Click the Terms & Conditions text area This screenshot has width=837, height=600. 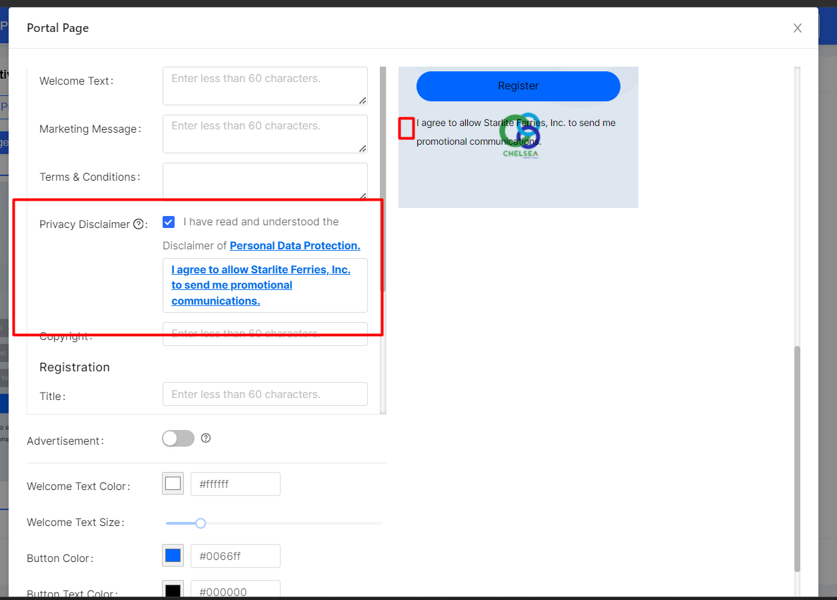click(265, 181)
